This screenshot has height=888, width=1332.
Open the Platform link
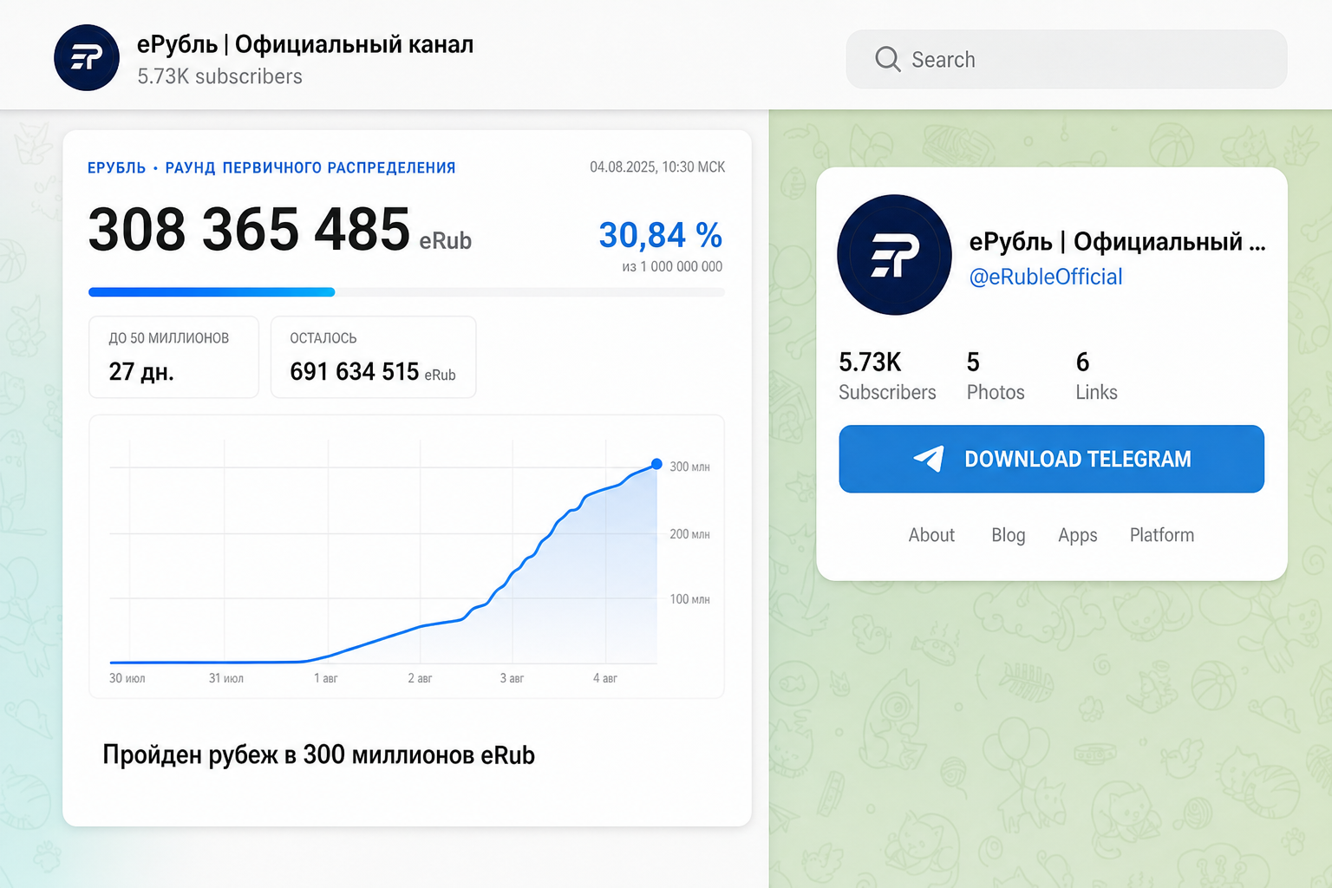point(1162,535)
